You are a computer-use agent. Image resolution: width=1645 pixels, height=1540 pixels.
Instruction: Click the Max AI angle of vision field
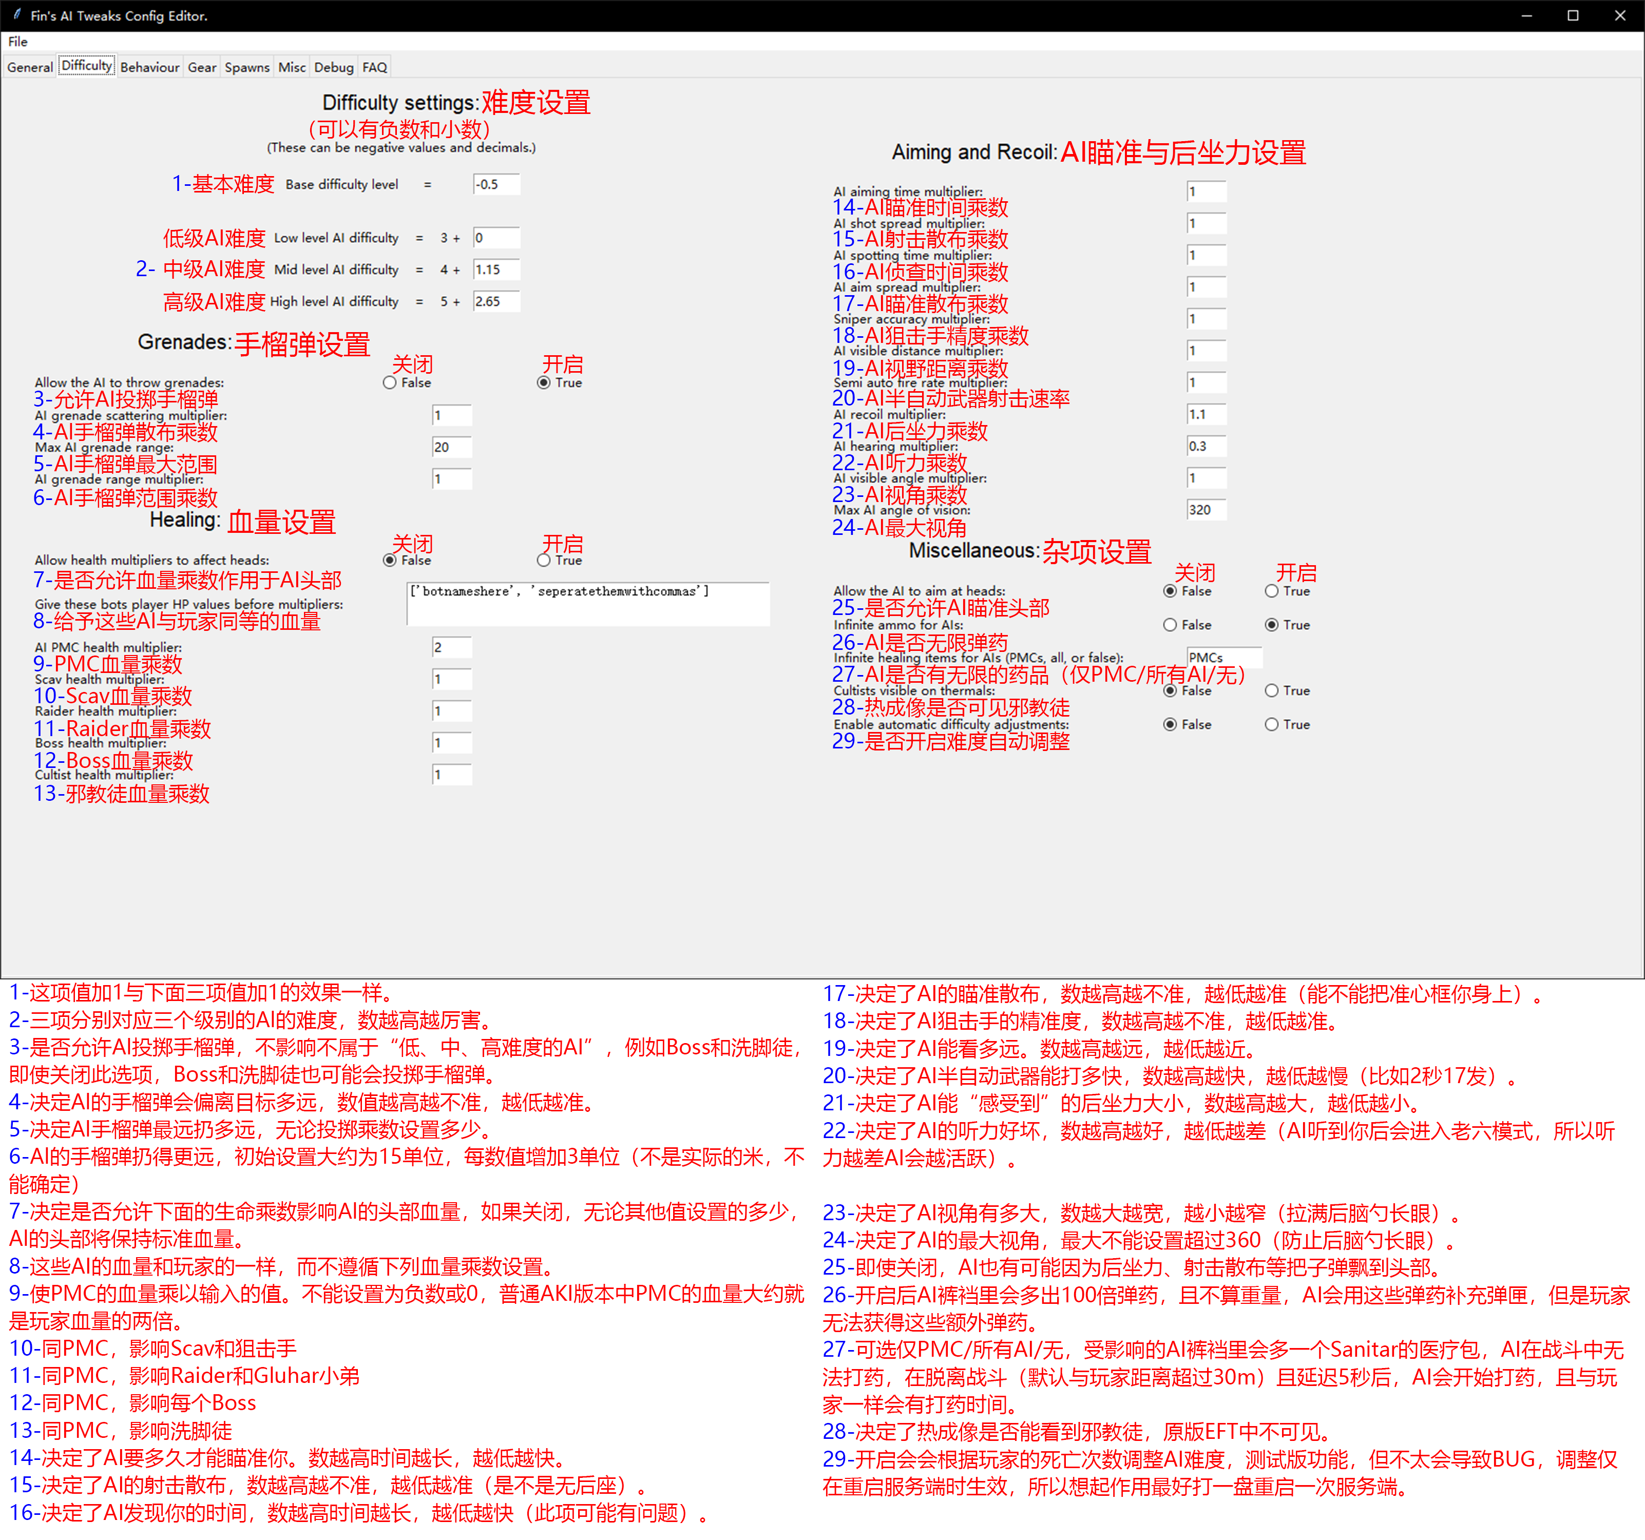1207,510
